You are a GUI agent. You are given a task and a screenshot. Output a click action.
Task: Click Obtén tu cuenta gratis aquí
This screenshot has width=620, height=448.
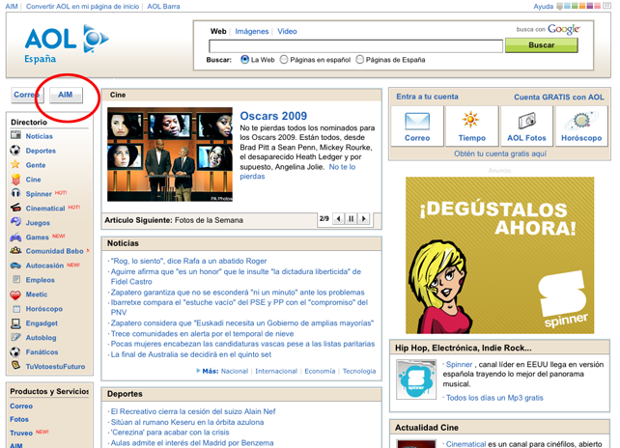click(x=500, y=154)
